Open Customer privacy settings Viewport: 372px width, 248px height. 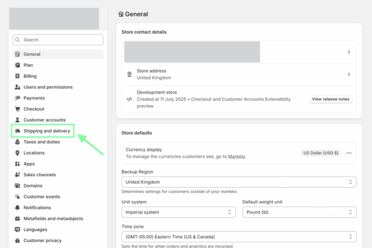[58, 240]
